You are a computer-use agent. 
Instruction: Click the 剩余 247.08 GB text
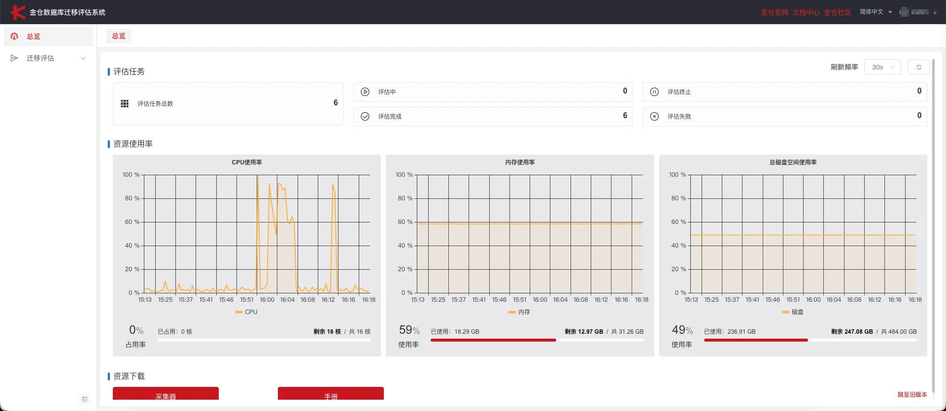pos(852,332)
